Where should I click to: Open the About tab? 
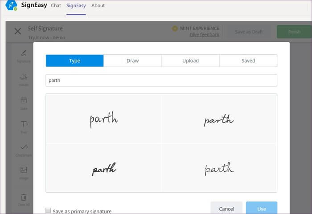(x=98, y=6)
